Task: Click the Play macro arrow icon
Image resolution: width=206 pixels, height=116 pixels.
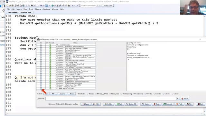Action: click(x=77, y=6)
